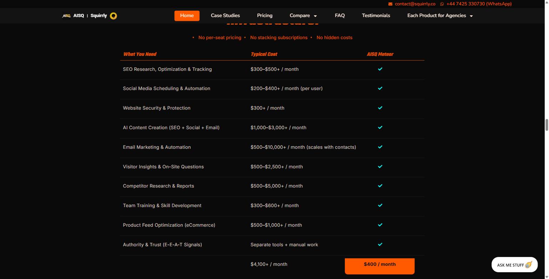Screen dimensions: 549x279
Task: Click the meteor emoji on Ask Me Stuff
Action: point(529,265)
